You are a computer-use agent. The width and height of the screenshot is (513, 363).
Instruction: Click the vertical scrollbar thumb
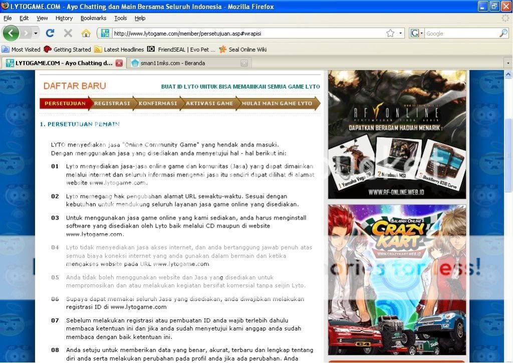[x=508, y=154]
